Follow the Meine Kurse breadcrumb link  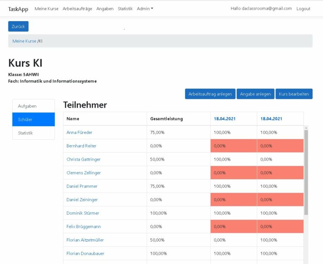tap(24, 41)
